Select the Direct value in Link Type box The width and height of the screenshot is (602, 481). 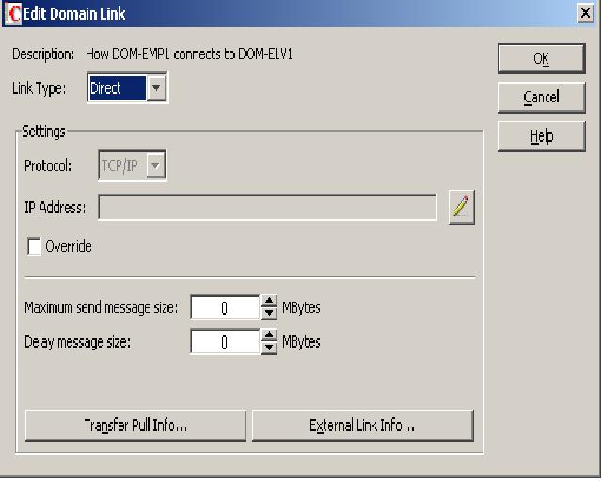click(118, 87)
